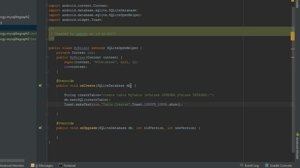Click the override gutter icon beside onCreate
This screenshot has width=300, height=168.
click(x=40, y=85)
